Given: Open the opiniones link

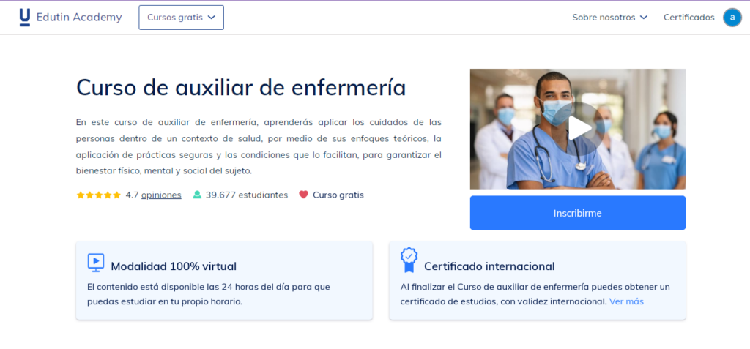Looking at the screenshot, I should [x=161, y=195].
